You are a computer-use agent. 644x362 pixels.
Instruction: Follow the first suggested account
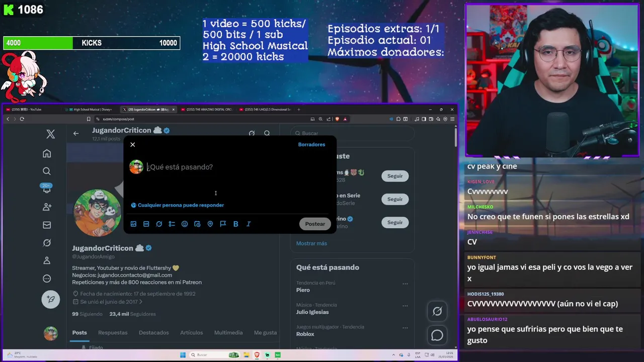pos(395,176)
